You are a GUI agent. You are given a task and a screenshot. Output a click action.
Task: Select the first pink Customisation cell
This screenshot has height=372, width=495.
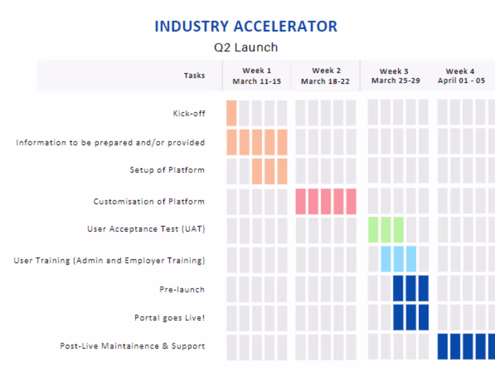pyautogui.click(x=300, y=202)
